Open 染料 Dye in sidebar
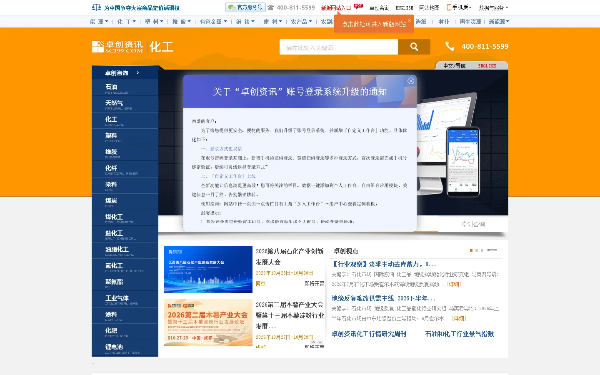The height and width of the screenshot is (375, 600). coord(125,185)
